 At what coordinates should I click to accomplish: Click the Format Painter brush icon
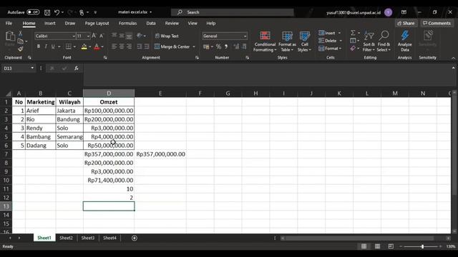tap(21, 49)
